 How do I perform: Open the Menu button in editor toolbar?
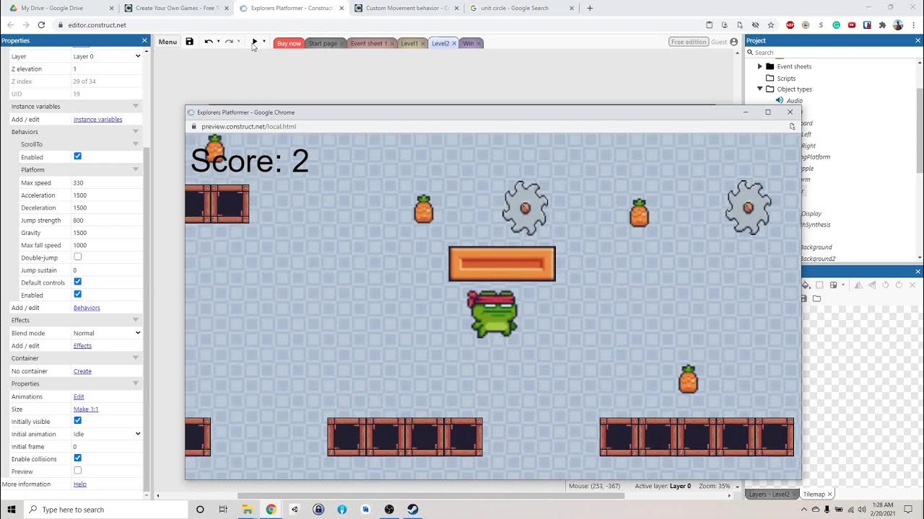tap(167, 42)
